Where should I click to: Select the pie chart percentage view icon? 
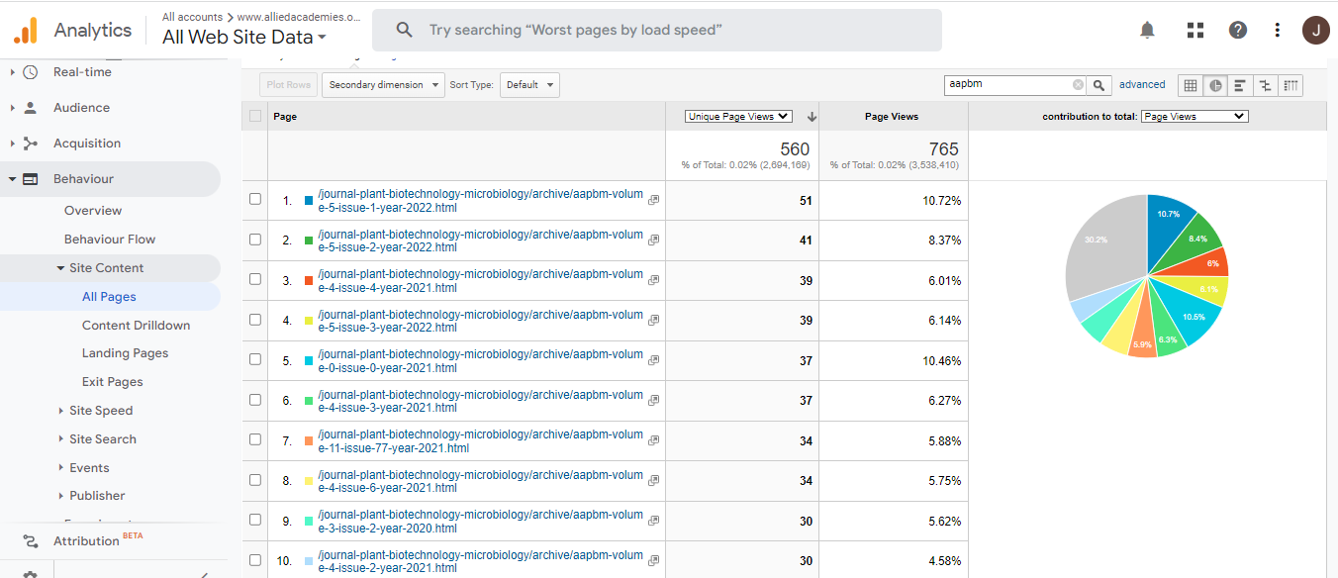pyautogui.click(x=1215, y=85)
